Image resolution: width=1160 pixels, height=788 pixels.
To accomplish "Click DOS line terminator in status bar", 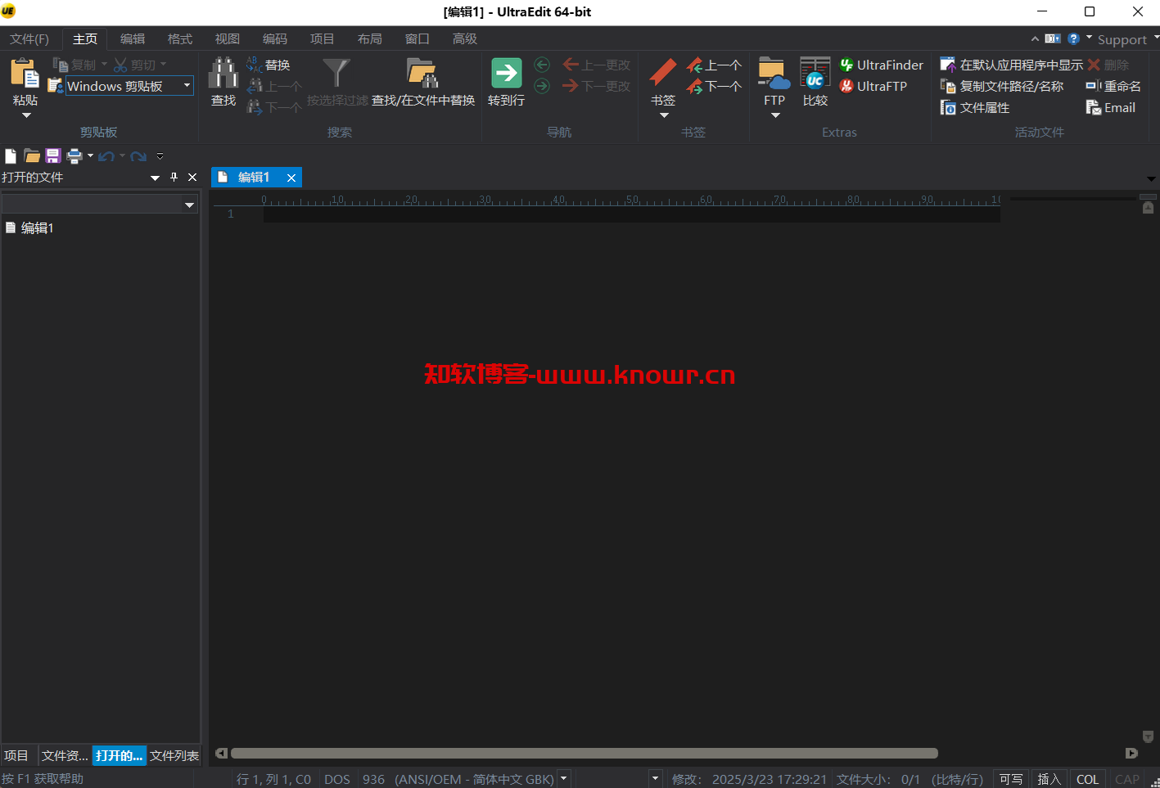I will pos(336,779).
